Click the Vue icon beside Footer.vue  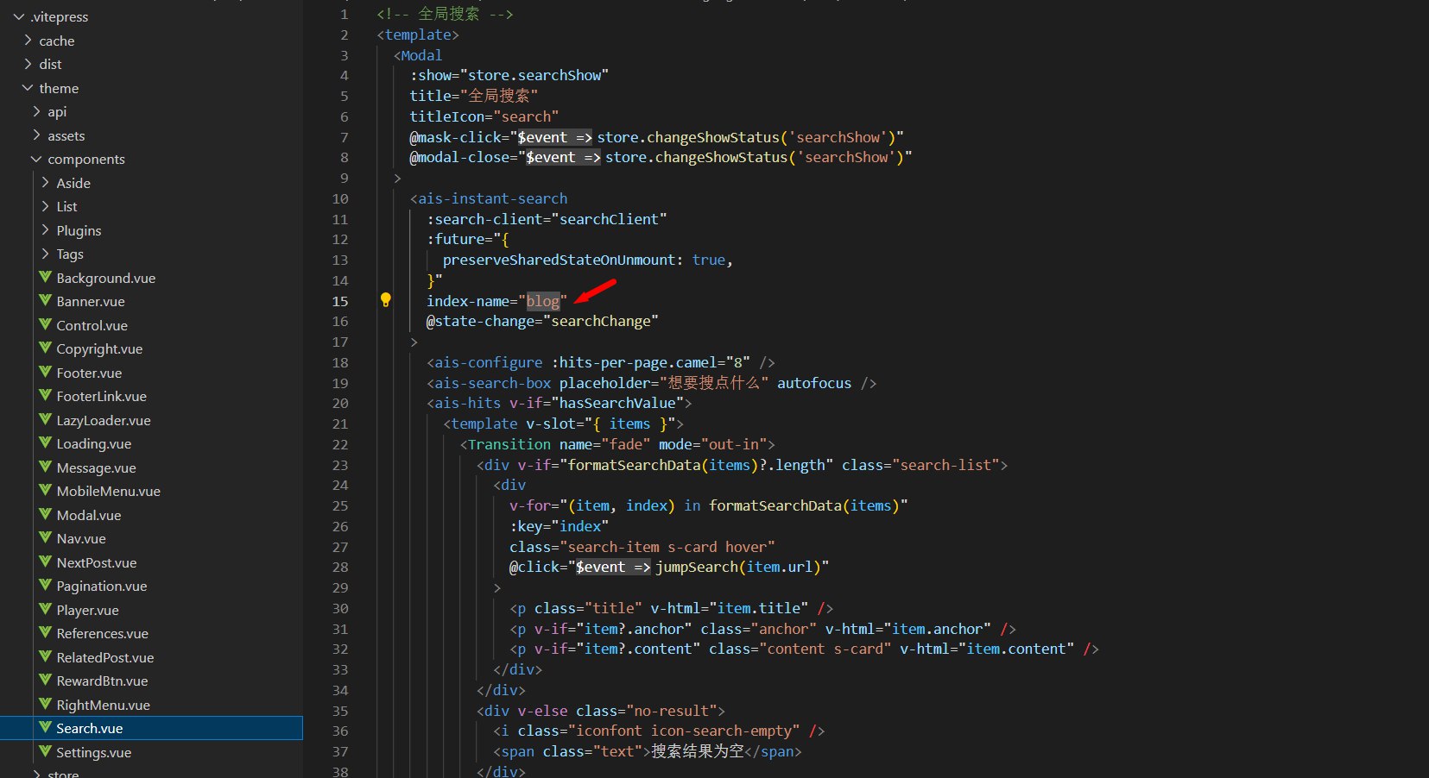(x=45, y=373)
